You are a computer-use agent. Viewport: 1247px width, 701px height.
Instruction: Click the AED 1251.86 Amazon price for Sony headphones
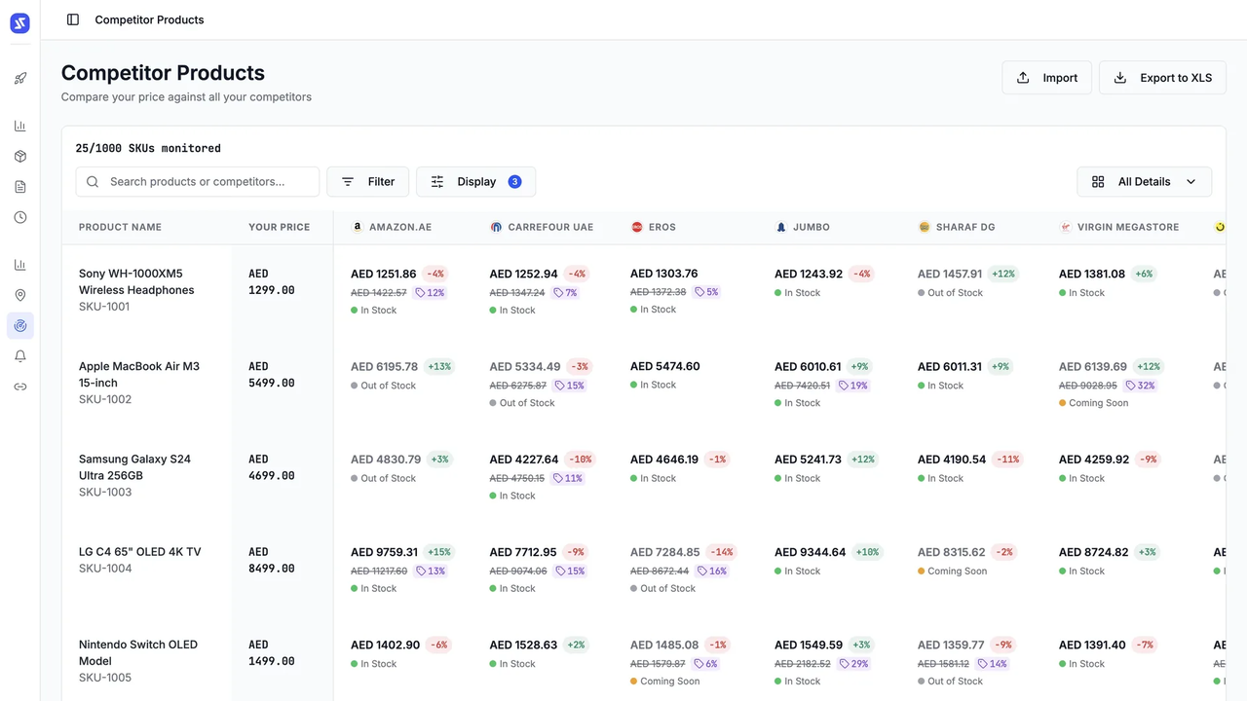(x=384, y=274)
